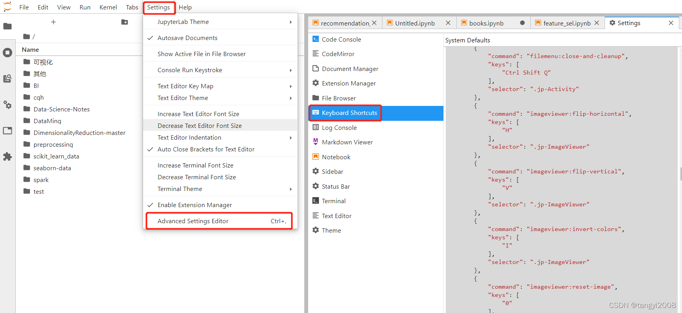Choose Decrease Text Editor Font Size
The width and height of the screenshot is (682, 313).
[x=220, y=126]
